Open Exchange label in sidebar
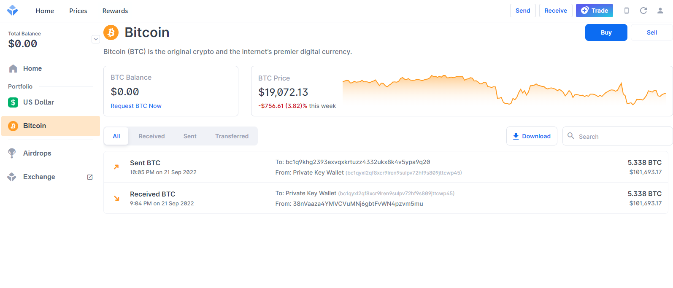The width and height of the screenshot is (673, 288). (x=39, y=177)
